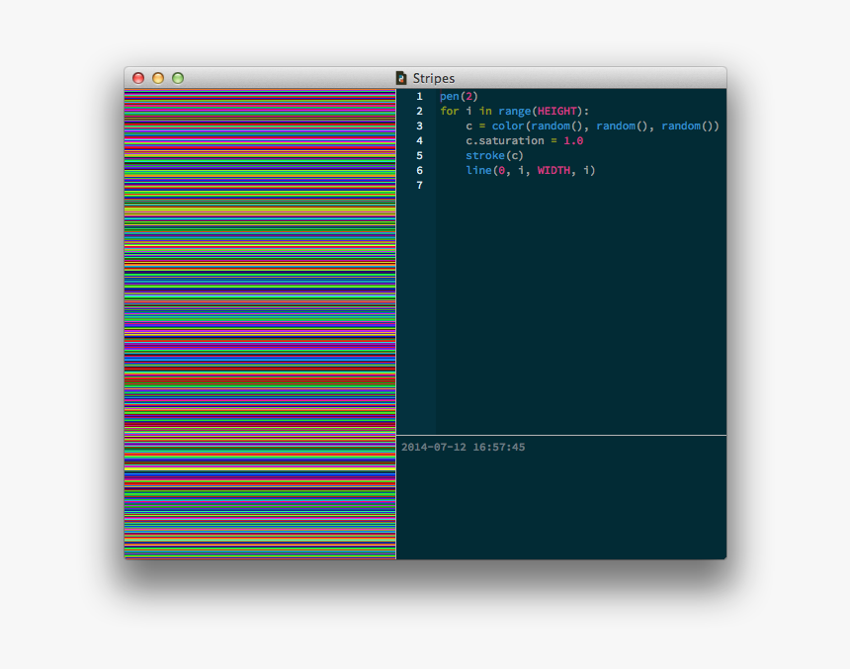Screen dimensions: 850x669
Task: Click line number 2 in the gutter
Action: coord(420,111)
